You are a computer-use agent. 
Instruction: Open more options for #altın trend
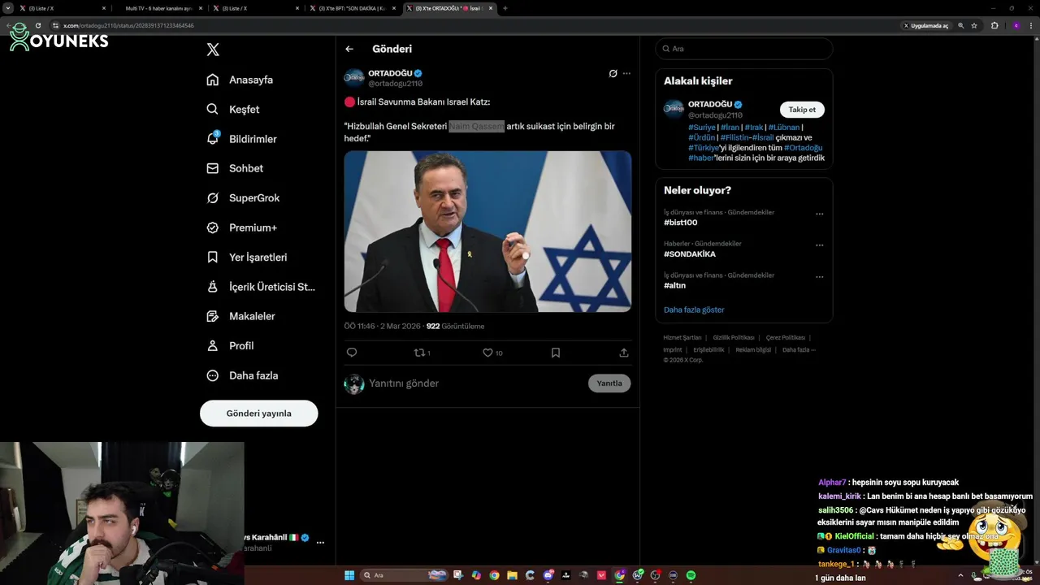tap(819, 277)
